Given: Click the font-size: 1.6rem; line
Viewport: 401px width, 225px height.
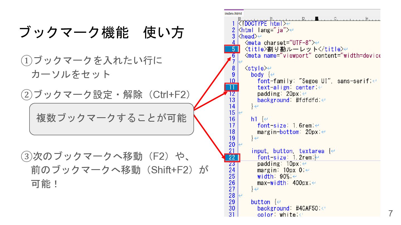Looking at the screenshot, I should pos(288,126).
